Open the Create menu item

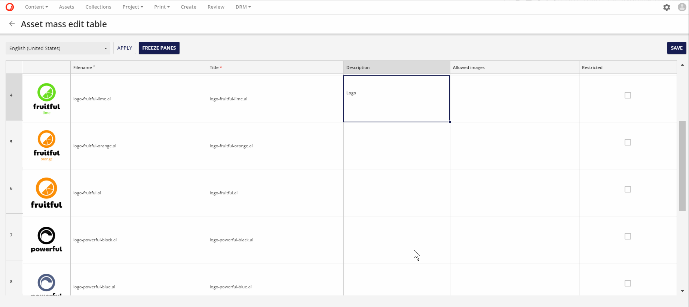[x=189, y=7]
